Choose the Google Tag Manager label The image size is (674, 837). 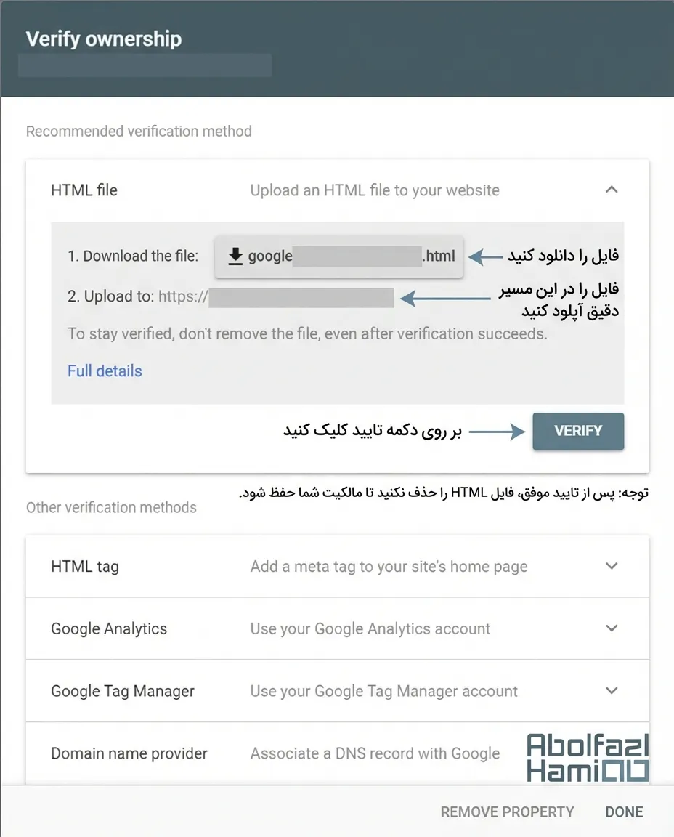tap(123, 692)
